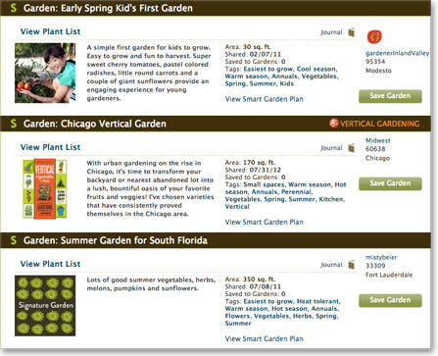Screen dimensions: 438x356
Task: Save the Summer Garden for South Florida
Action: click(390, 300)
